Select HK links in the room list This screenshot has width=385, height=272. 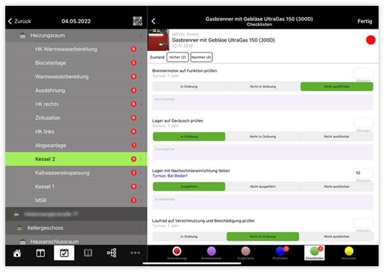[76, 131]
